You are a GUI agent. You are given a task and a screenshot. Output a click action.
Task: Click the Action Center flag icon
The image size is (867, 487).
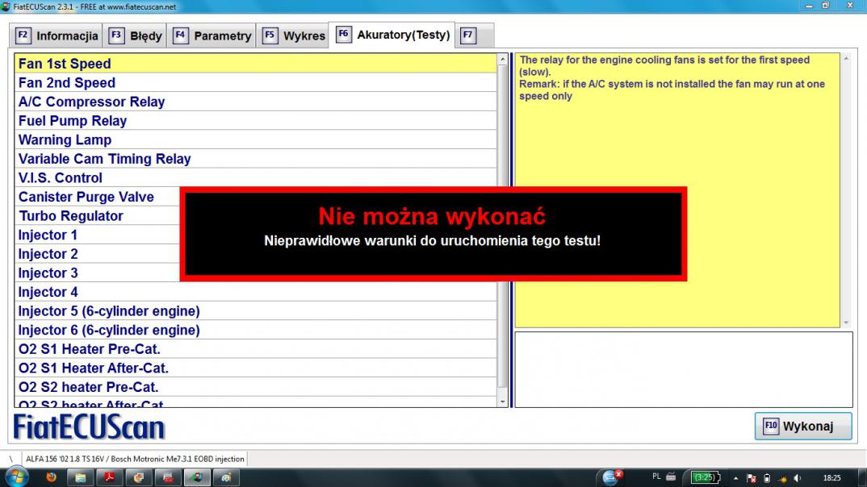pos(752,478)
